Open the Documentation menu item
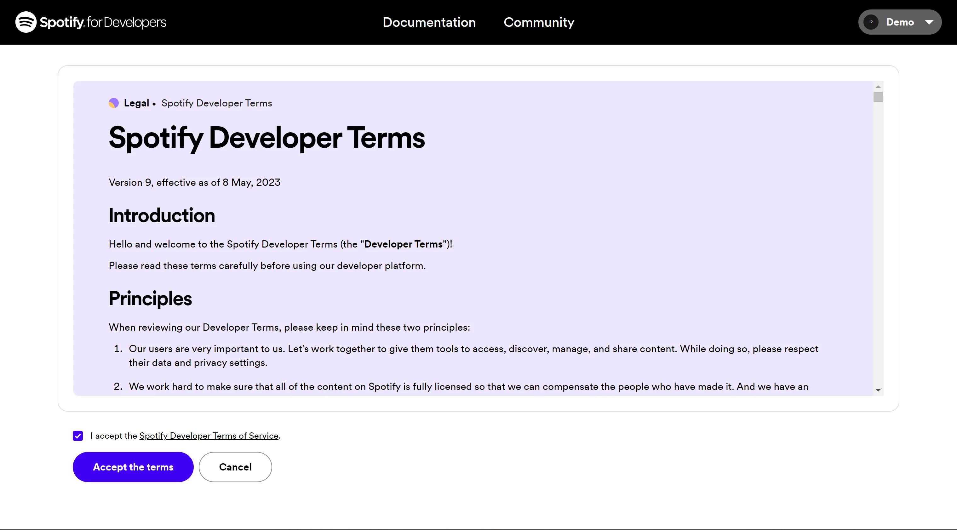Viewport: 957px width, 530px height. coord(429,22)
